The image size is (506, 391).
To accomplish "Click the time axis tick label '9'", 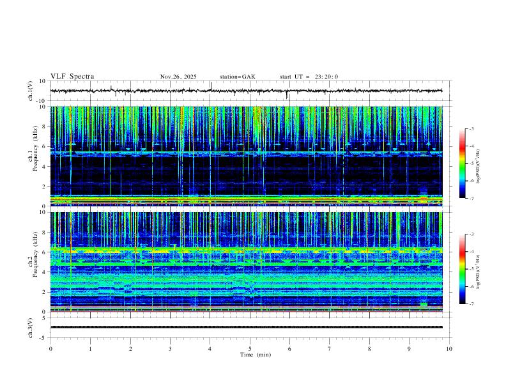I will (409, 349).
